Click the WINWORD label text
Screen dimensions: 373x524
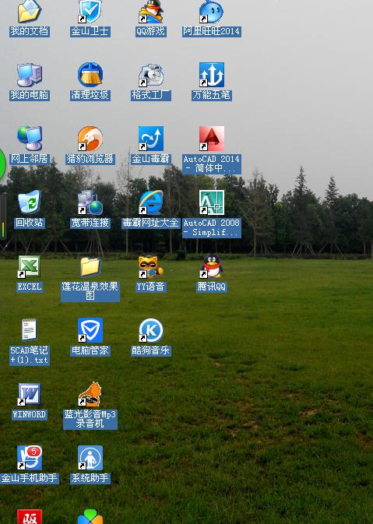coord(30,414)
